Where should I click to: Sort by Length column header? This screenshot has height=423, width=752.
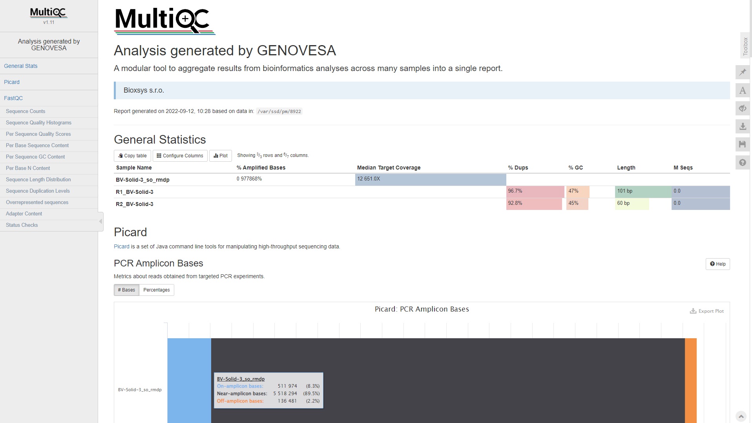(626, 168)
